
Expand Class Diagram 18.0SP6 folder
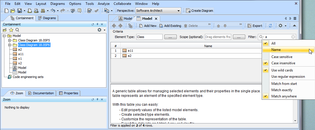click(x=9, y=45)
